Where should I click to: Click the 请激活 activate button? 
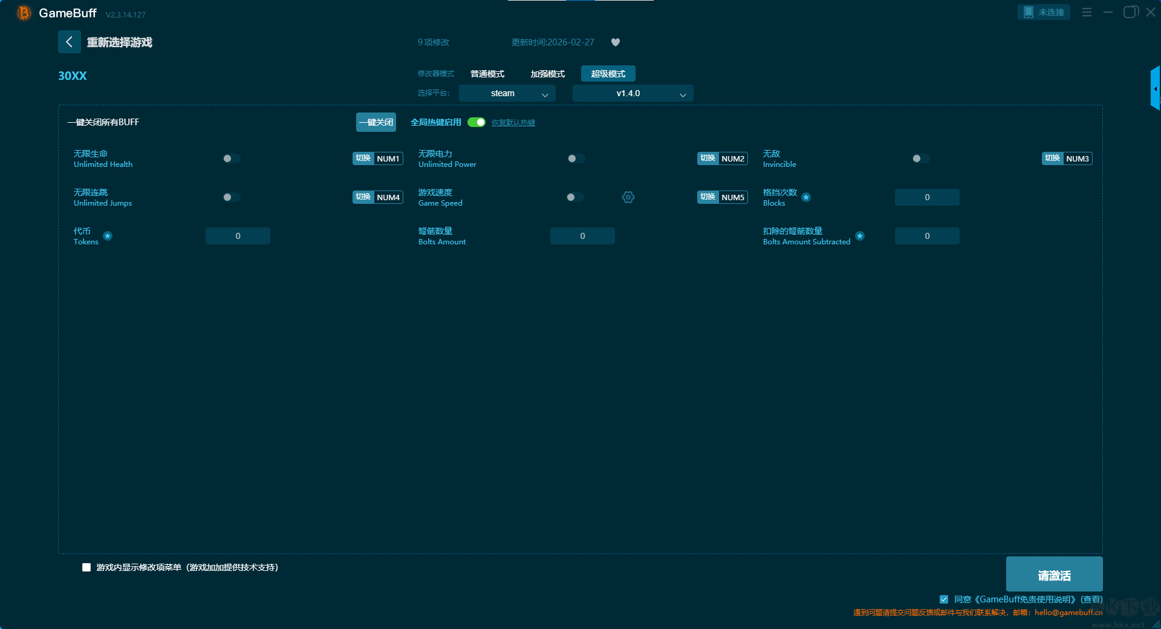click(x=1054, y=575)
